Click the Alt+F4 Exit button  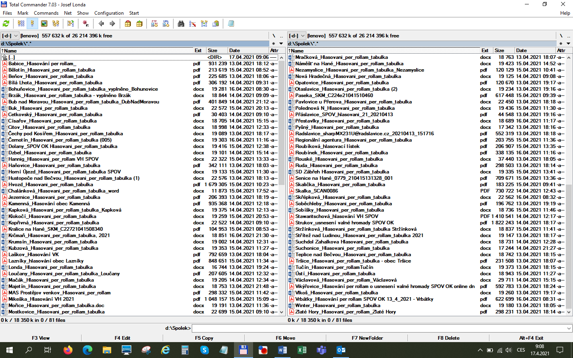[x=531, y=338]
